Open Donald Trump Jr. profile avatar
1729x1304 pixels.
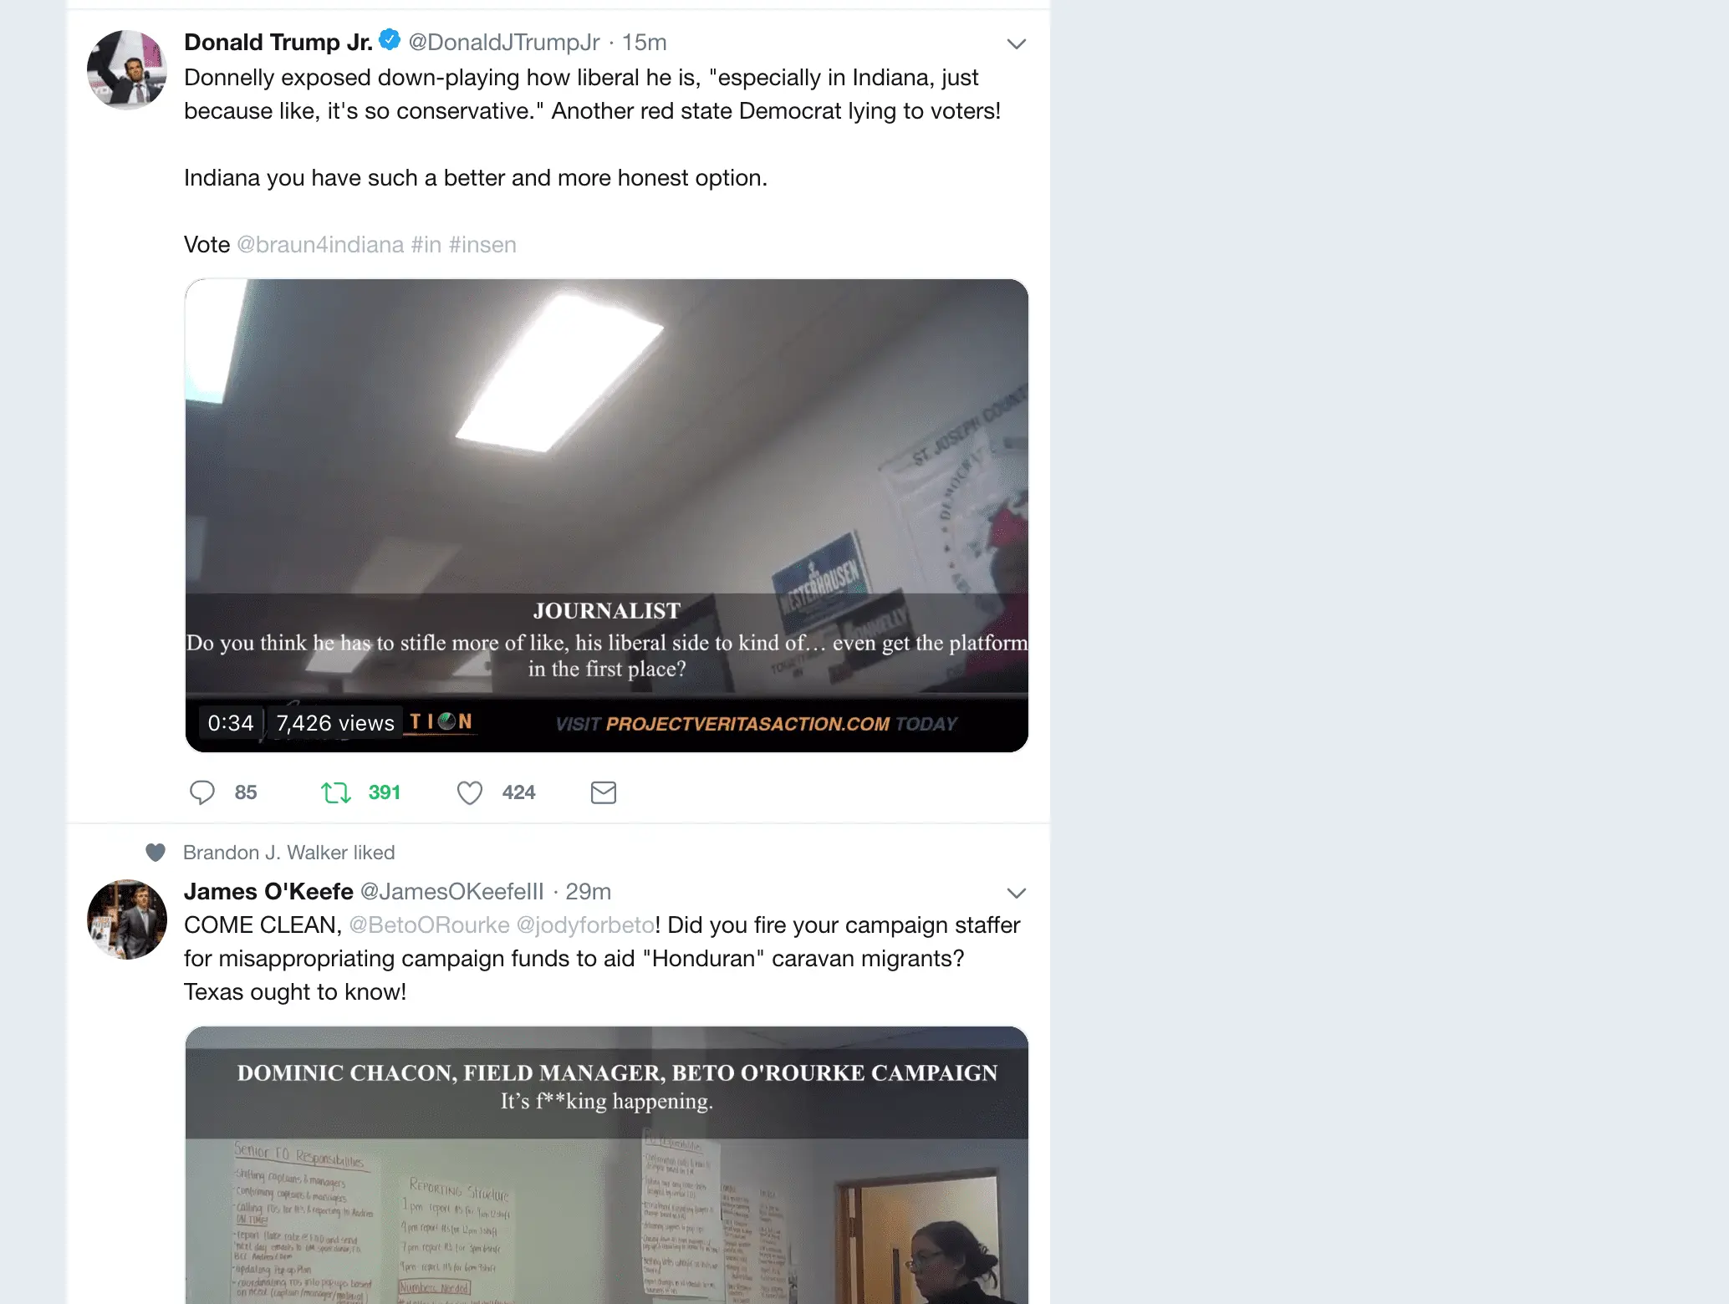point(127,69)
